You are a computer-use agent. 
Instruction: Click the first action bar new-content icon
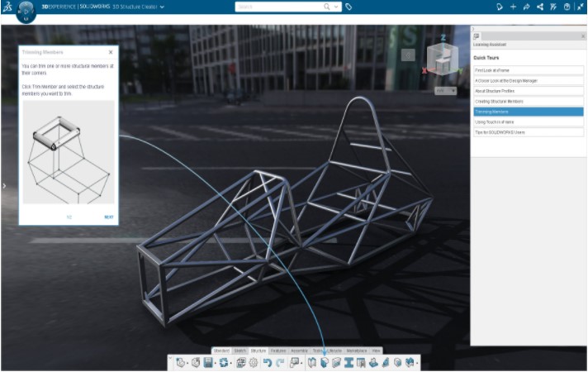pyautogui.click(x=180, y=363)
